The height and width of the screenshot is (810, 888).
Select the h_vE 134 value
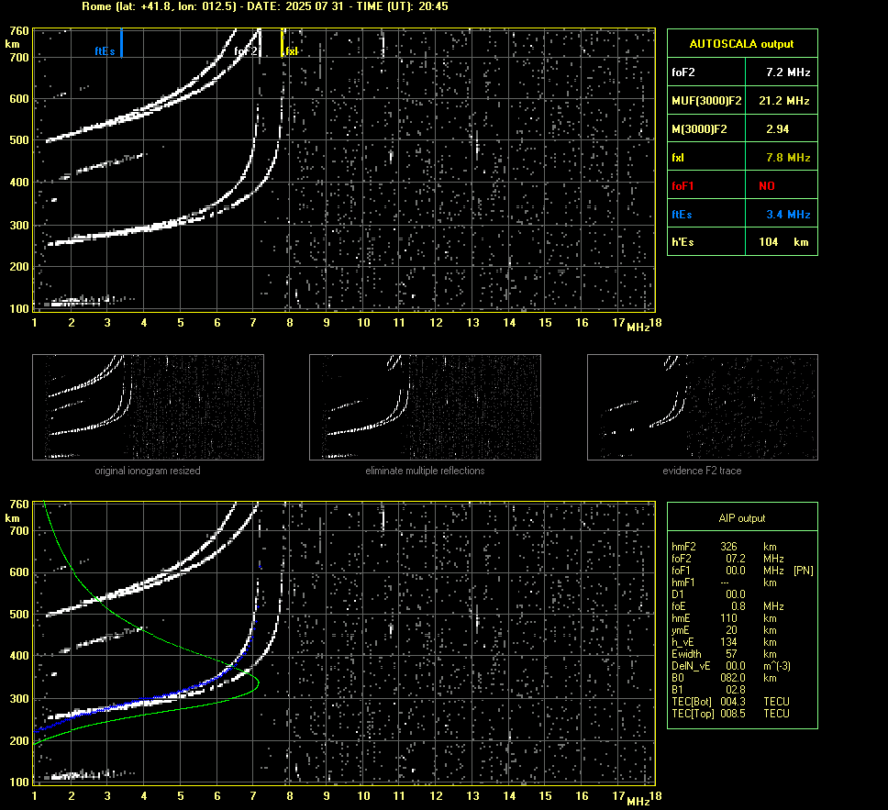tap(729, 642)
